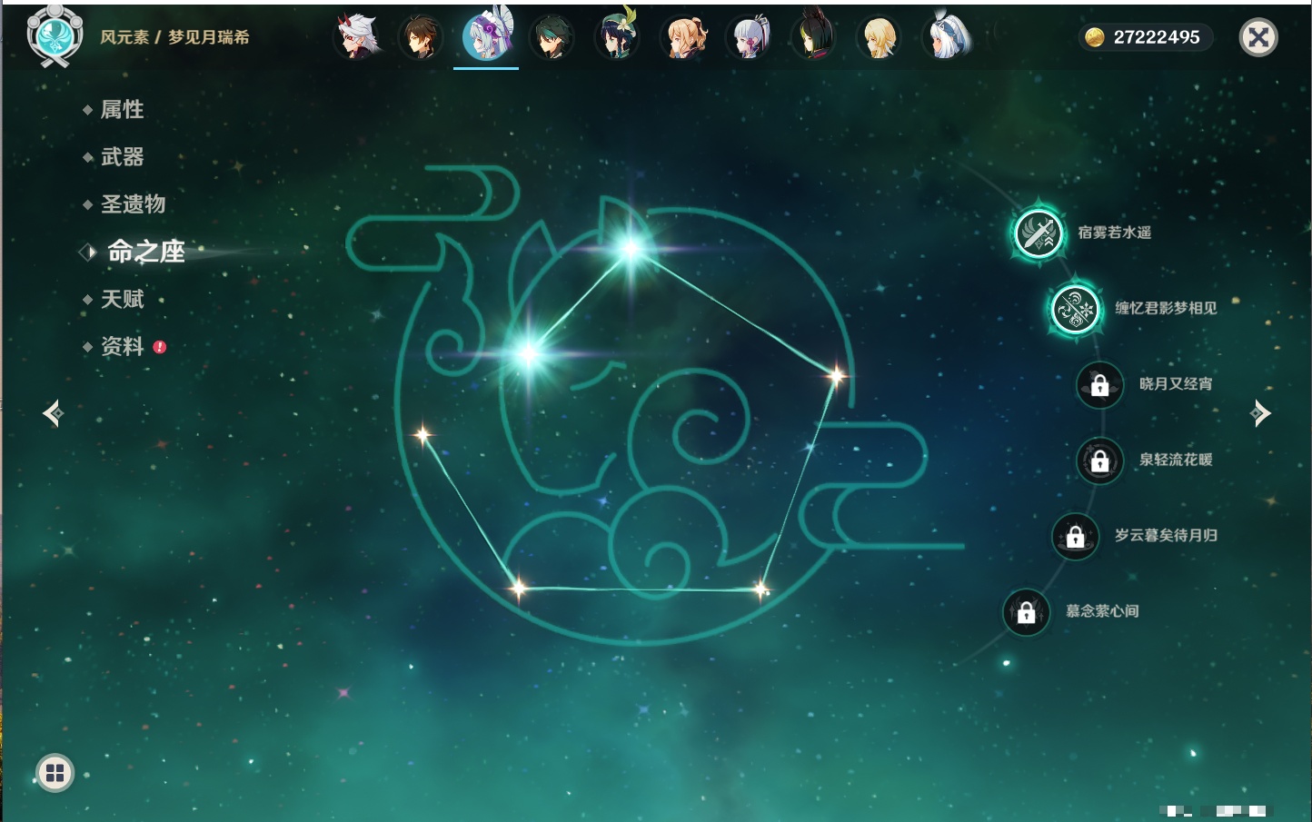Select the brown-haired character portrait
Viewport: 1312px width, 822px height.
click(x=421, y=36)
